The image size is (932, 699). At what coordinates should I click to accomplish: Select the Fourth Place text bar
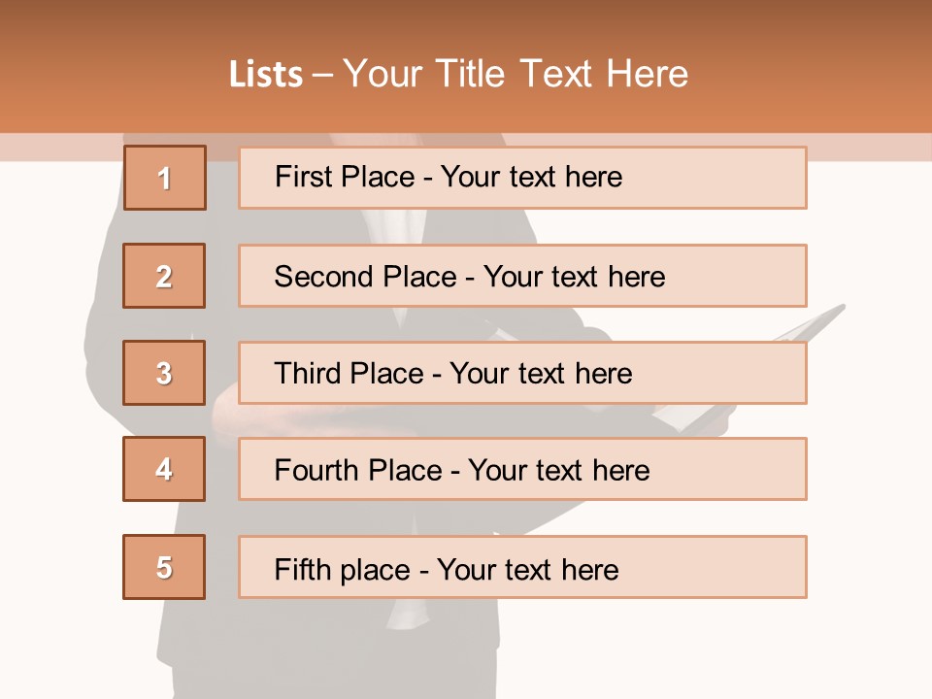(x=522, y=469)
